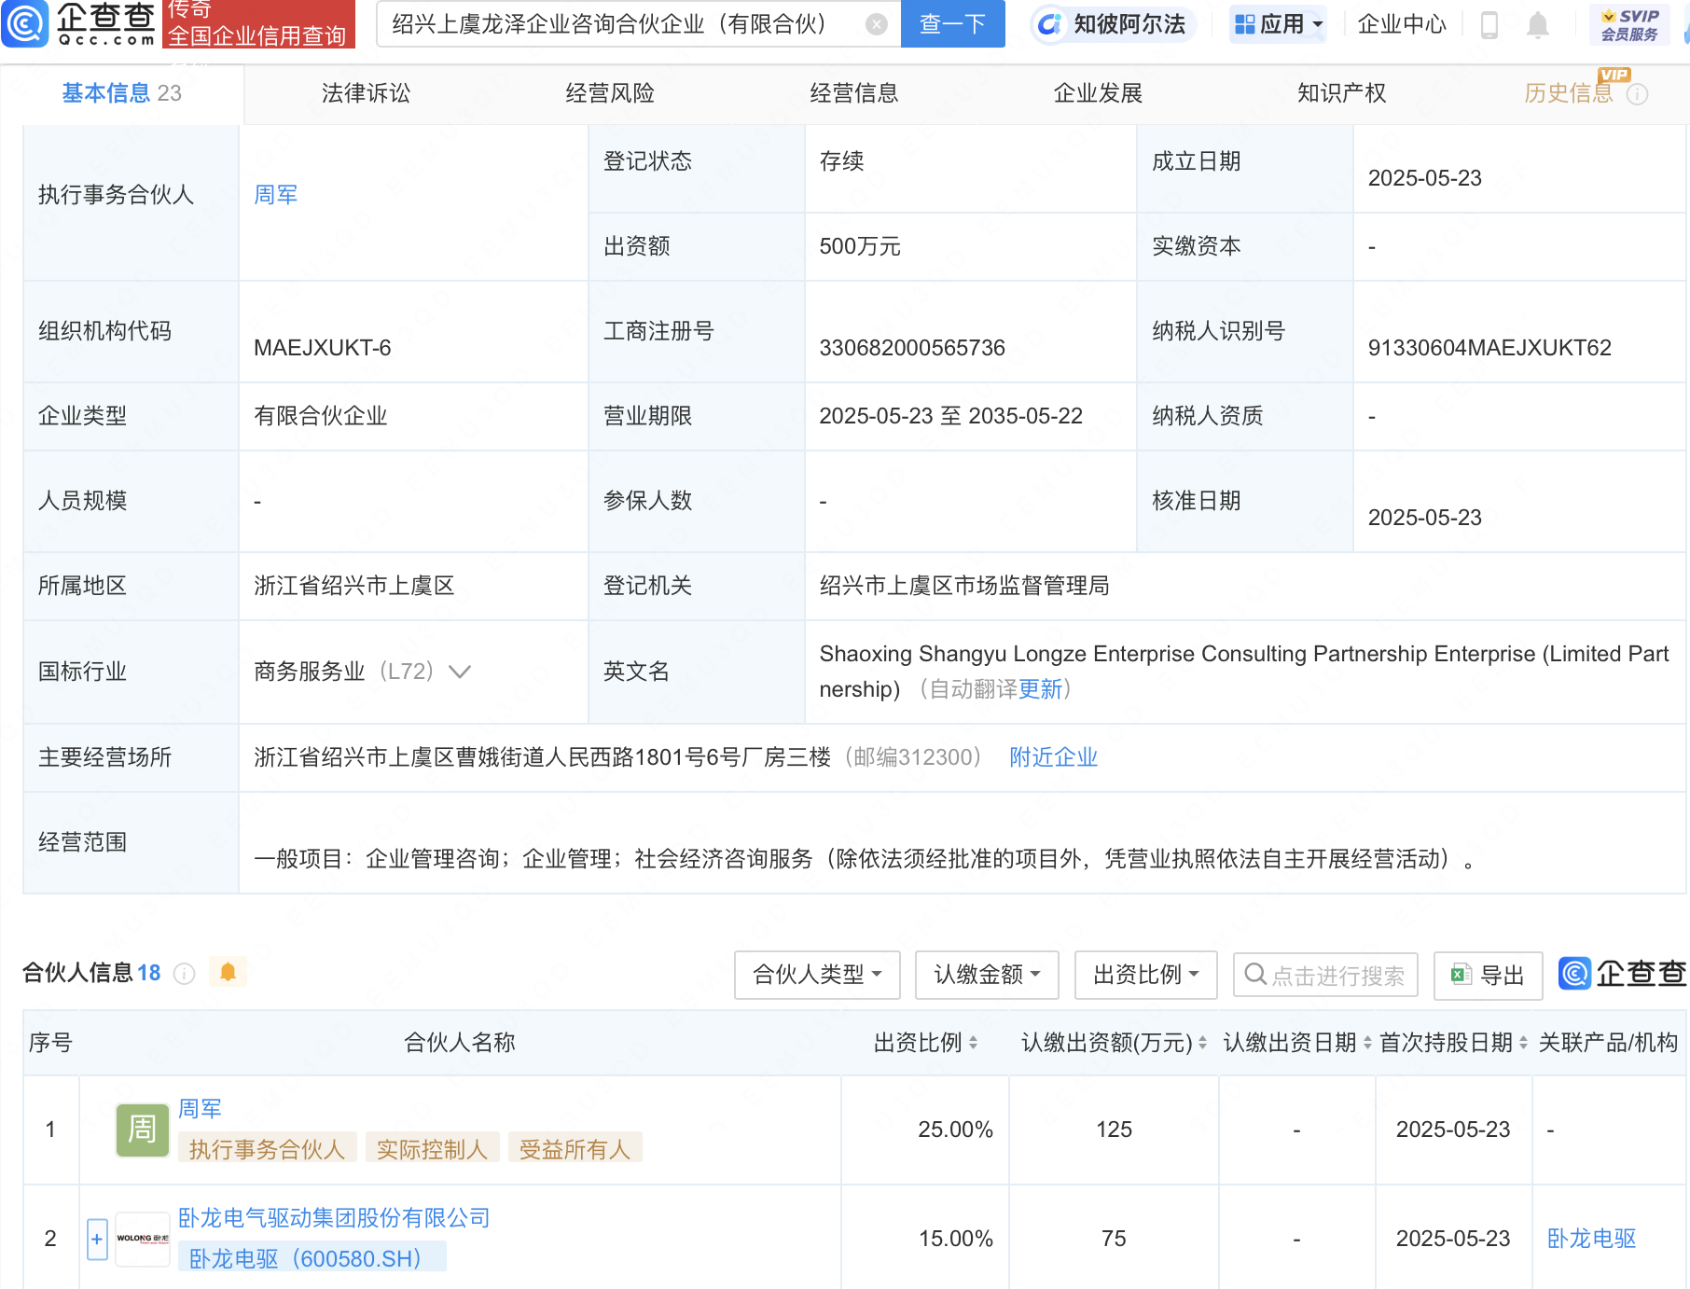1690x1289 pixels.
Task: Open the 出资比例 filter dropdown
Action: point(1145,975)
